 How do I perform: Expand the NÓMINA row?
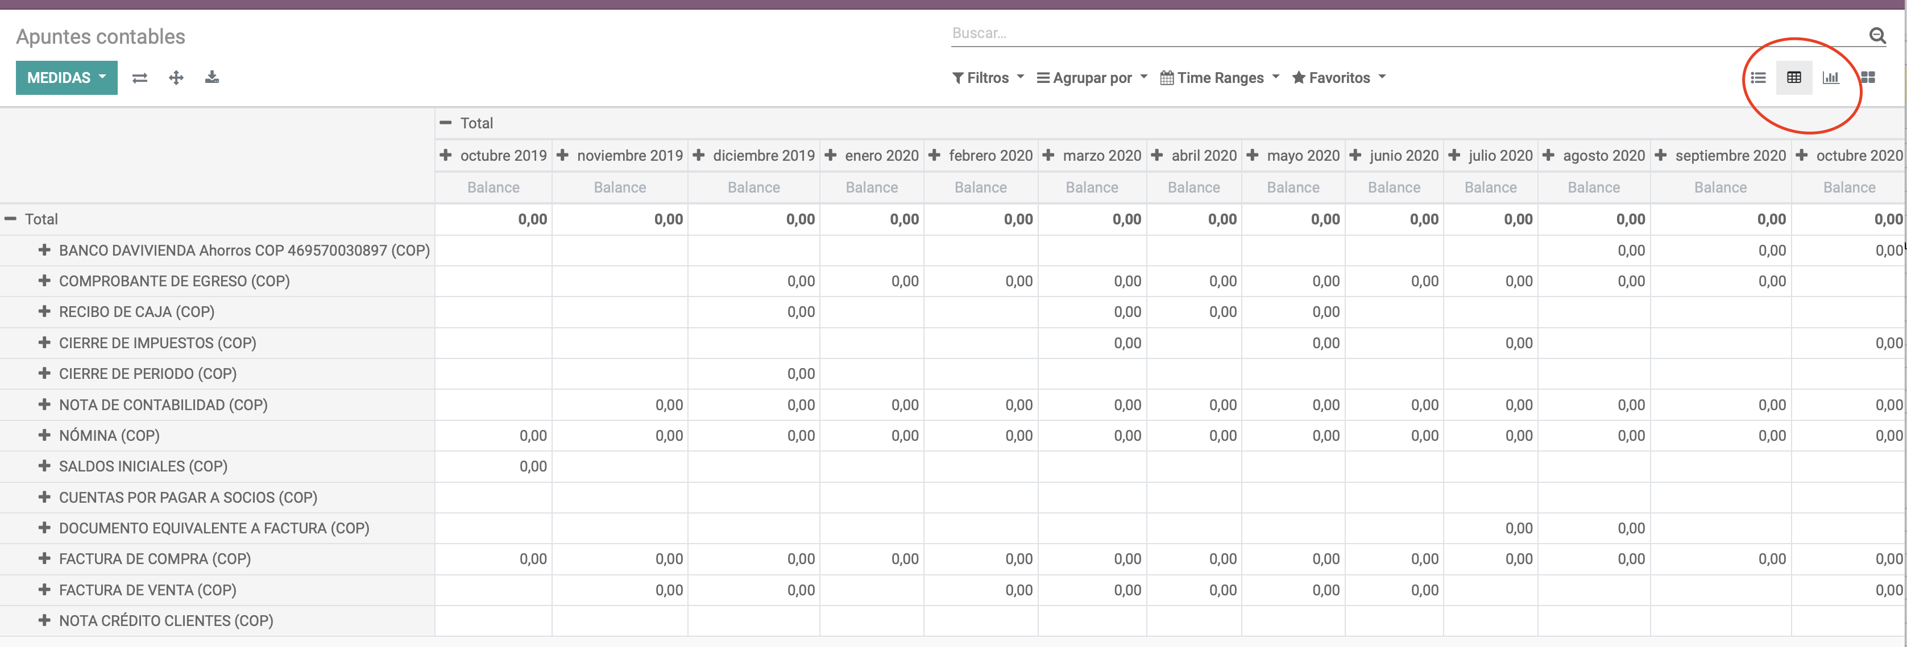44,435
